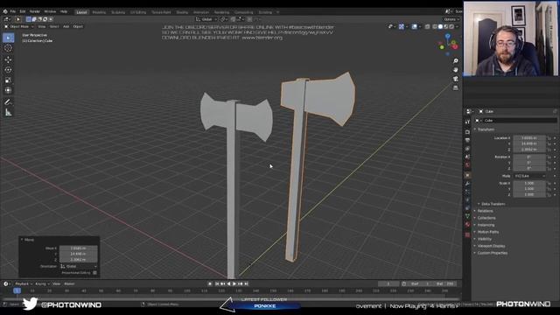The width and height of the screenshot is (560, 315).
Task: Select the Select Box tool
Action: (x=8, y=38)
